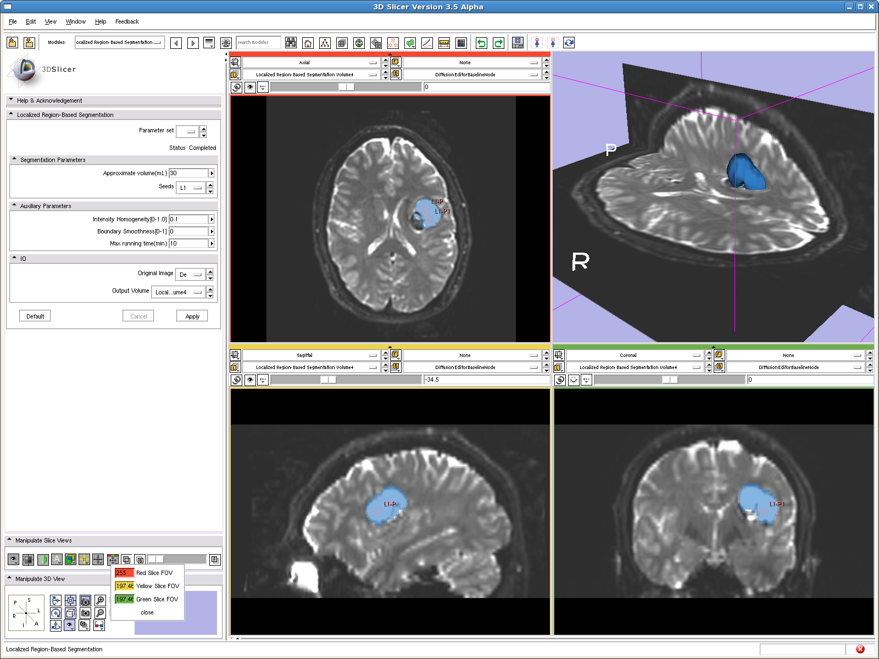This screenshot has height=659, width=879.
Task: Open the Axial orientation dropdown
Action: 311,63
